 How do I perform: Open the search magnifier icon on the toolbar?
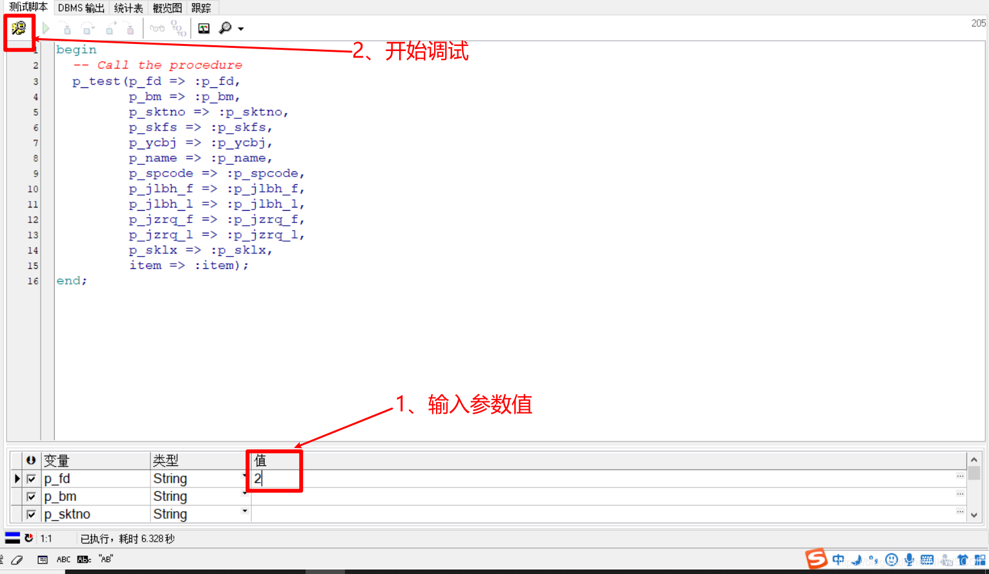pyautogui.click(x=225, y=28)
